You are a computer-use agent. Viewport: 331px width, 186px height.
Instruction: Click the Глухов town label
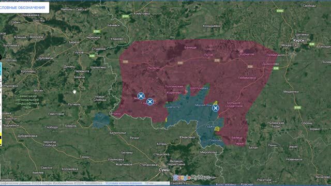tap(78, 52)
